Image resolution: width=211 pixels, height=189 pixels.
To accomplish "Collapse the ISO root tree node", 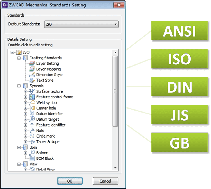I will (12, 52).
